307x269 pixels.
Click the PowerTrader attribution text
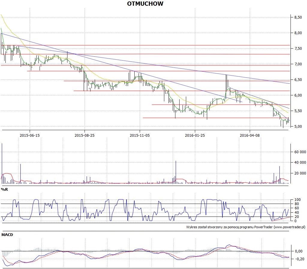[x=246, y=227]
